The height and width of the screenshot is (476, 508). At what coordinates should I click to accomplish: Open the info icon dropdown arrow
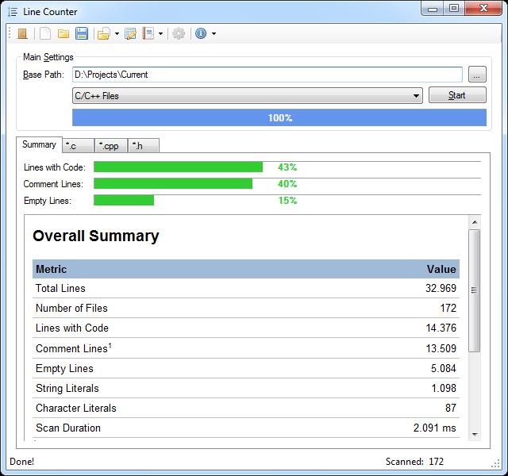(x=214, y=34)
